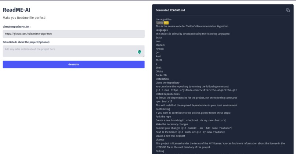Click the 'Rust' language entry
296x154 pixels.
(x=158, y=57)
